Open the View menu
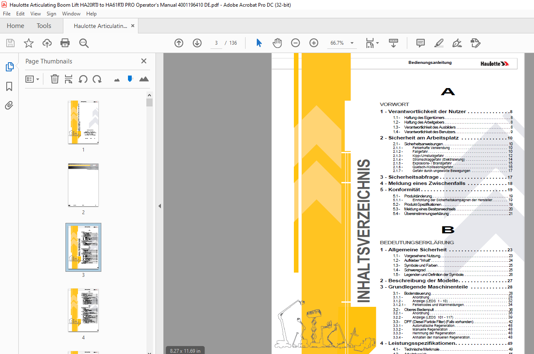The width and height of the screenshot is (534, 354). tap(35, 14)
